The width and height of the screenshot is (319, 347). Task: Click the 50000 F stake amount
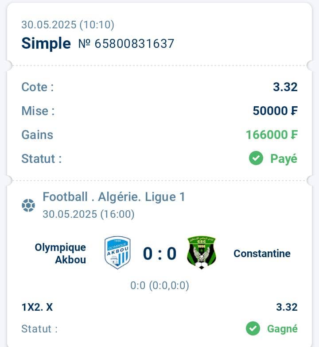click(x=275, y=111)
